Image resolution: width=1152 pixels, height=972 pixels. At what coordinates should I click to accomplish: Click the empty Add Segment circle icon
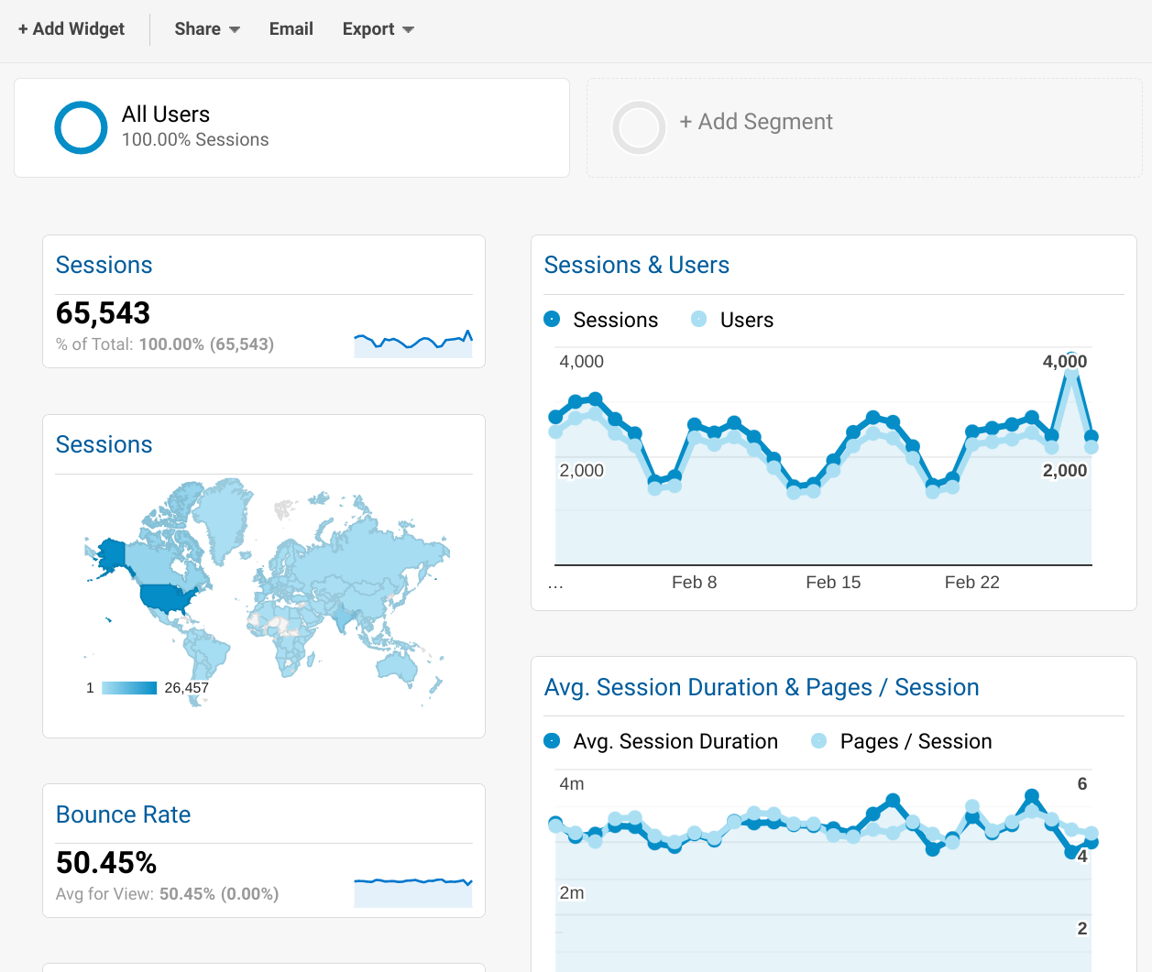point(639,127)
